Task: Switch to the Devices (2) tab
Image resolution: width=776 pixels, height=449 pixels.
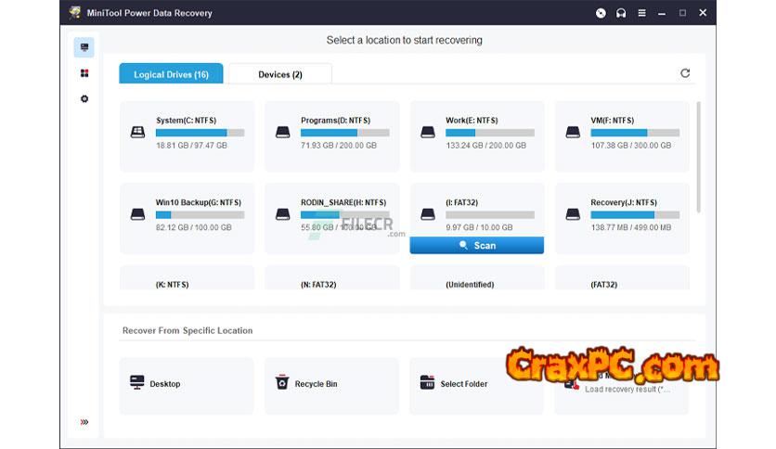Action: click(x=279, y=74)
